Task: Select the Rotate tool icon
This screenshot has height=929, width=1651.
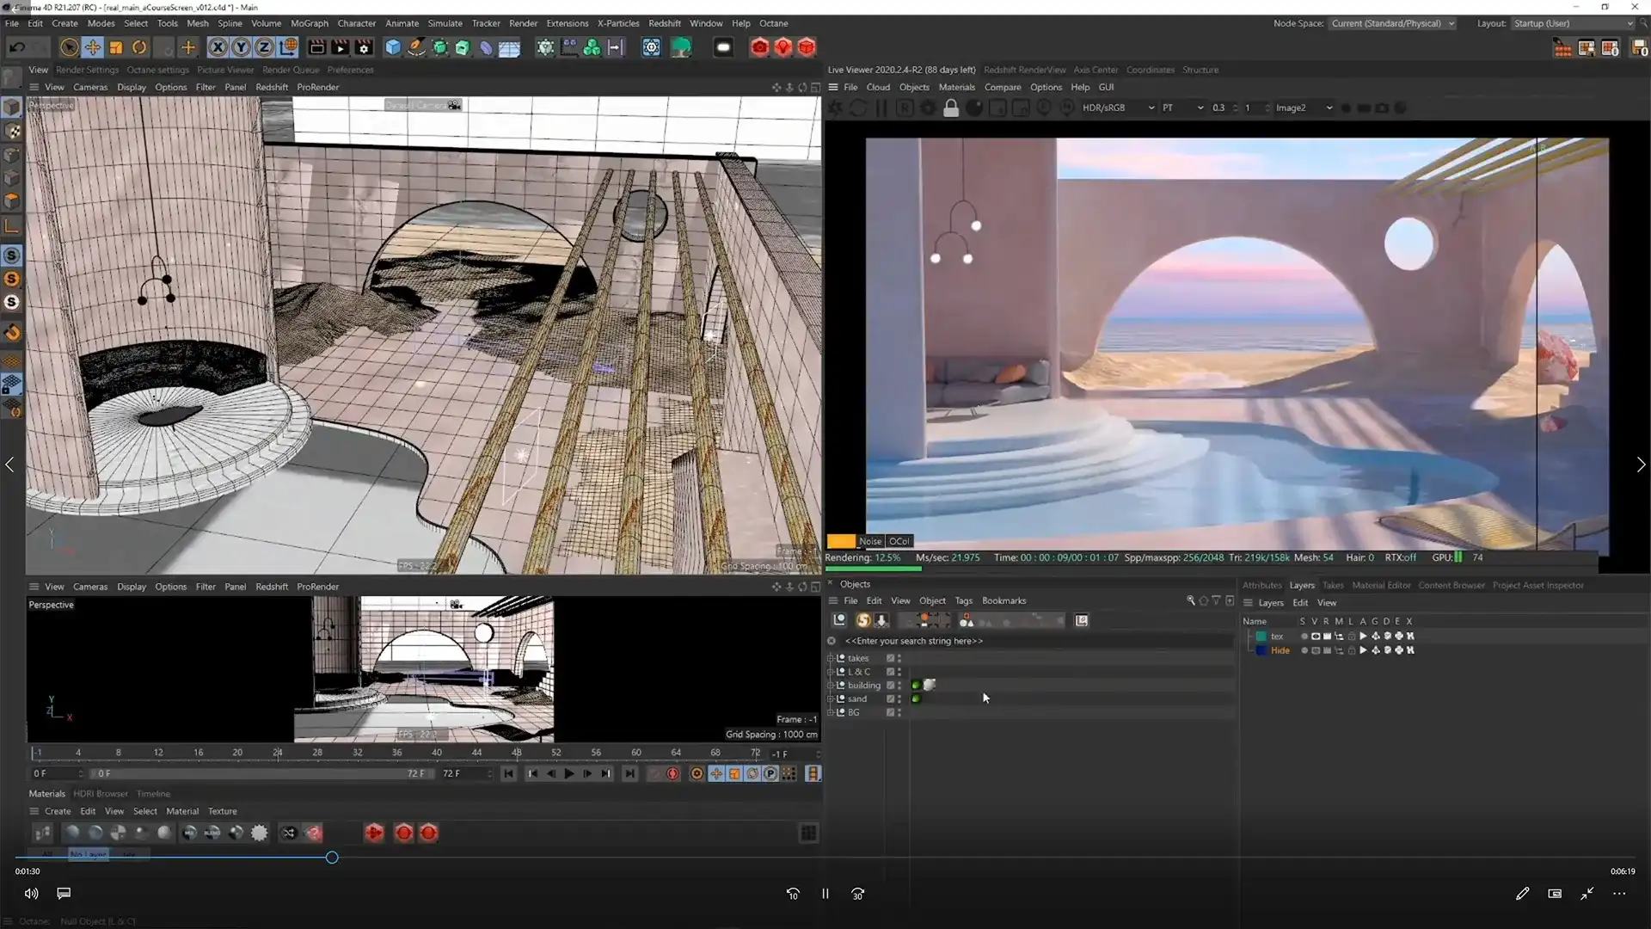Action: point(139,47)
